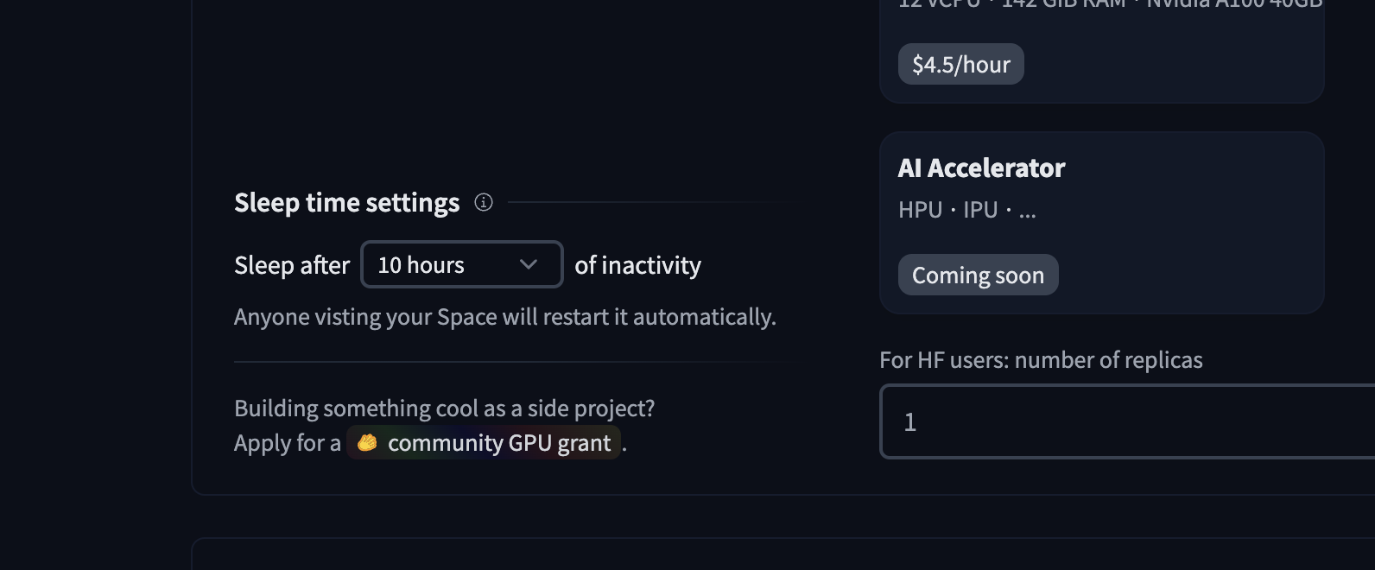Click the For HF users replicas label
Image resolution: width=1375 pixels, height=570 pixels.
click(1041, 360)
